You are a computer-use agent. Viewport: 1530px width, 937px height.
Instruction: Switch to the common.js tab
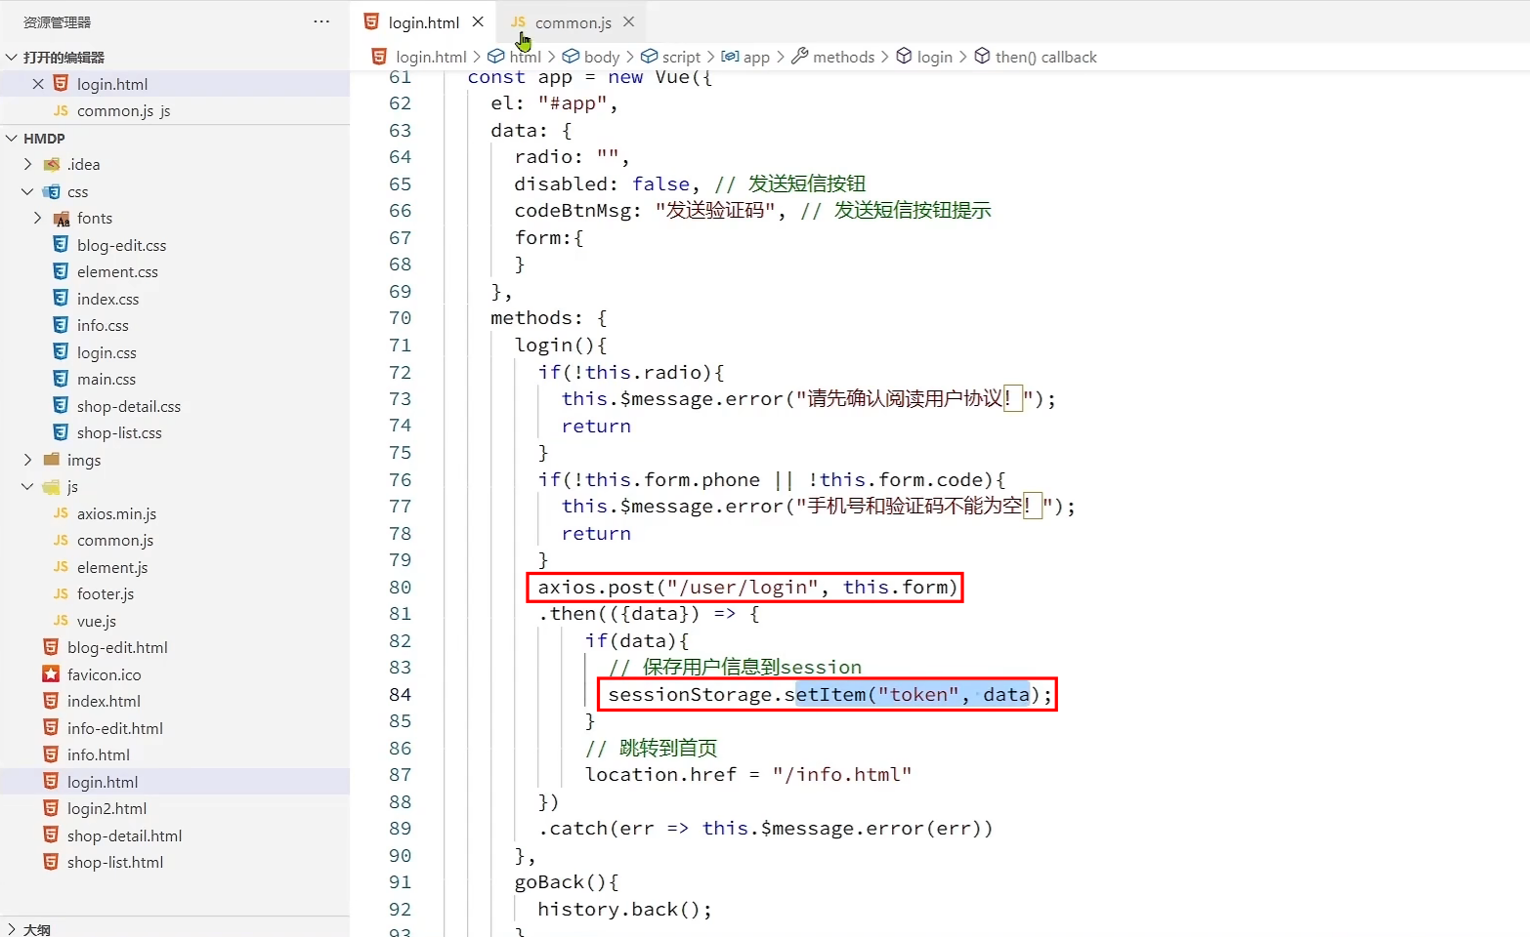pyautogui.click(x=573, y=22)
